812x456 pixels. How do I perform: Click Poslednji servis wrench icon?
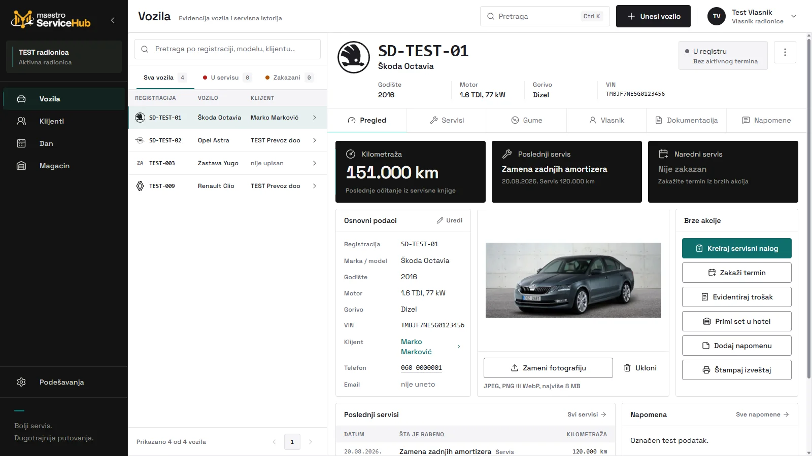tap(506, 154)
